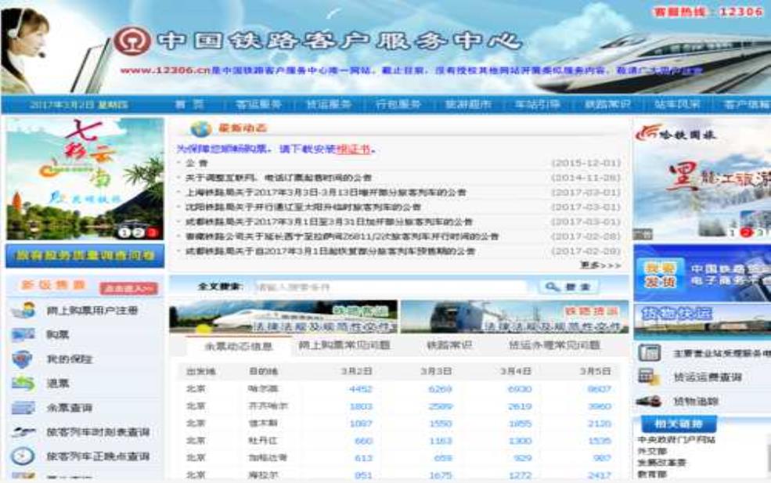771x483 pixels.
Task: Open the 黑龙江旅游 banner
Action: [702, 178]
